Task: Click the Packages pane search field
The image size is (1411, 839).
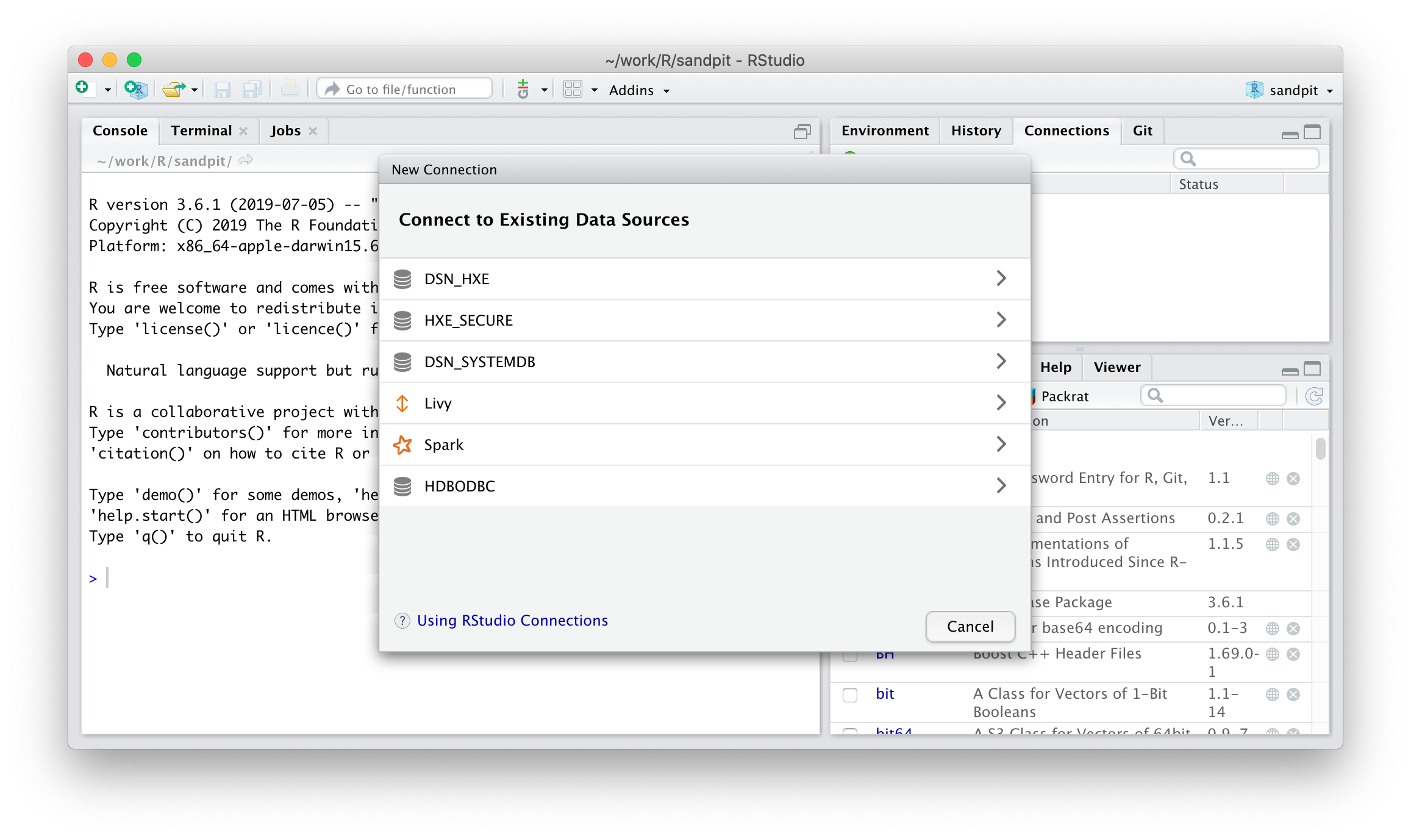Action: tap(1213, 396)
